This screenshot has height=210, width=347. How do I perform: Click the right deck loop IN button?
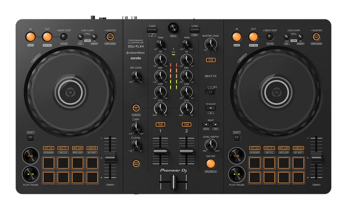point(236,37)
